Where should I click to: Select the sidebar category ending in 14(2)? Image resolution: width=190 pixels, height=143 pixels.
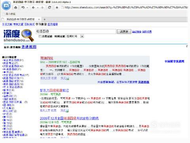tap(8, 120)
